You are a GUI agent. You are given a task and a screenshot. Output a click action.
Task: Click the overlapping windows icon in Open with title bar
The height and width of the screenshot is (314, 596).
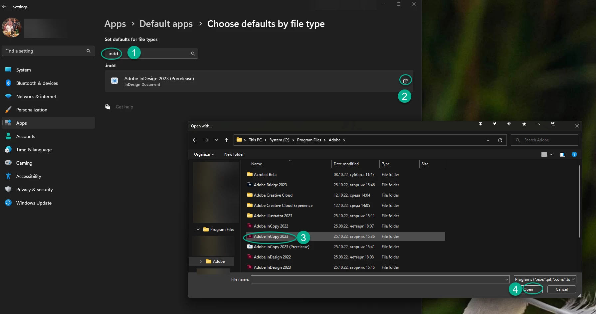[x=553, y=124]
